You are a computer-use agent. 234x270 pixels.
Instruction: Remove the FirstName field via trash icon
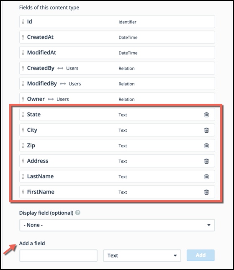coord(206,192)
